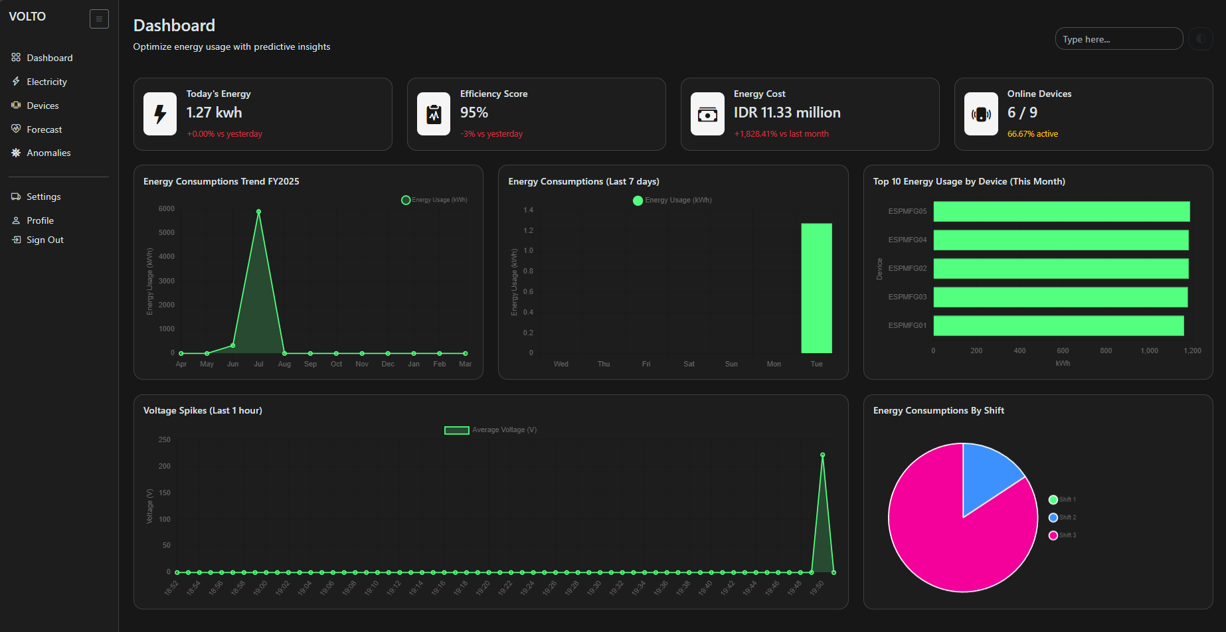Open the Electricity section via its lightning icon

[15, 81]
